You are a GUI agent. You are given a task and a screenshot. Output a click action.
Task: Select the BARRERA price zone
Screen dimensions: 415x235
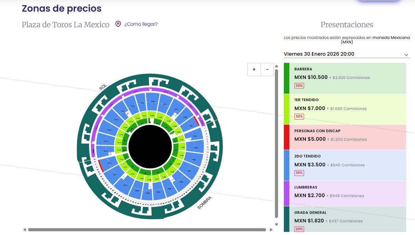346,78
